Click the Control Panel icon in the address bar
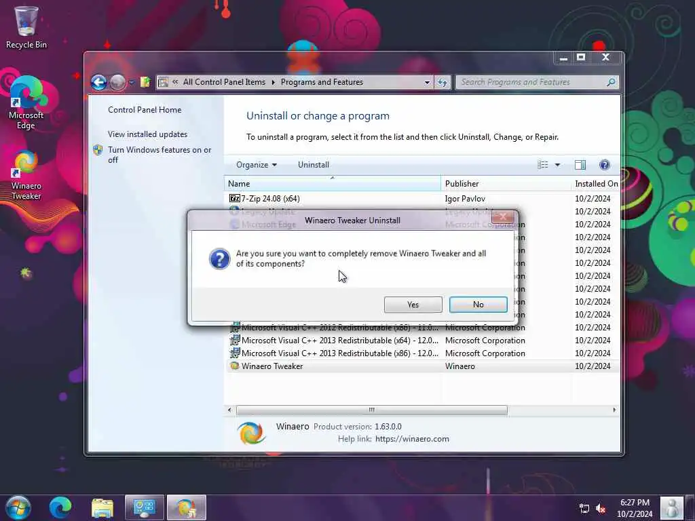695x521 pixels. [x=163, y=82]
